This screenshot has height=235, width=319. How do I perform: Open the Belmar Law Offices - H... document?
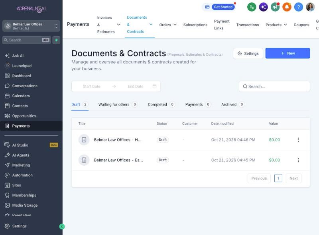point(118,140)
